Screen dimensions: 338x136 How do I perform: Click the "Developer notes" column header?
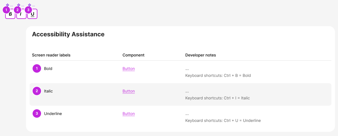coord(200,55)
